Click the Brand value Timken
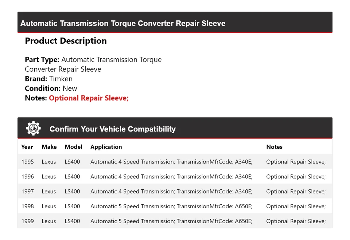 coord(61,79)
